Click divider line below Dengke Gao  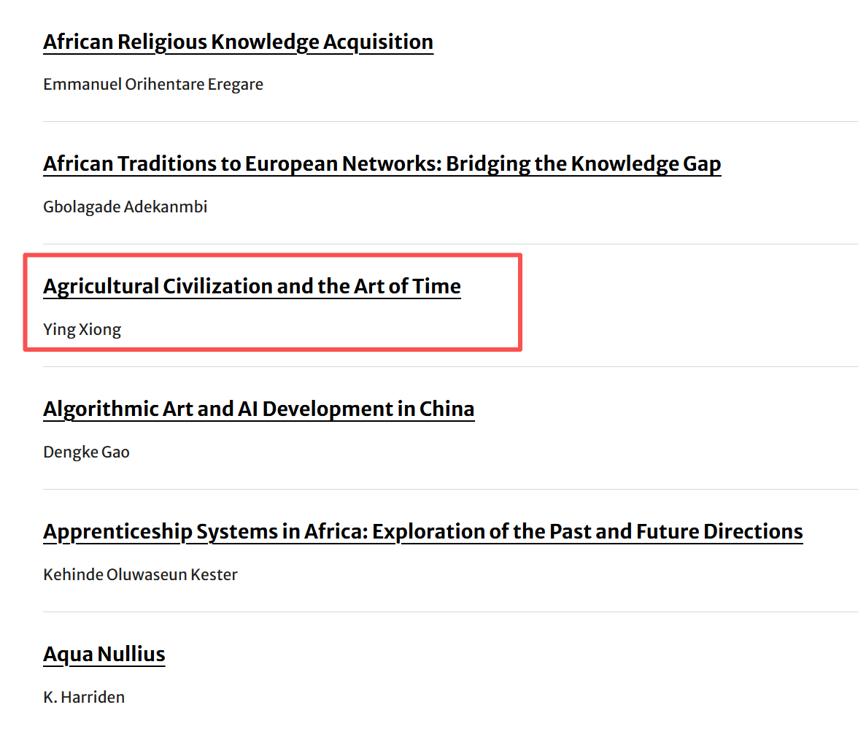pyautogui.click(x=438, y=489)
